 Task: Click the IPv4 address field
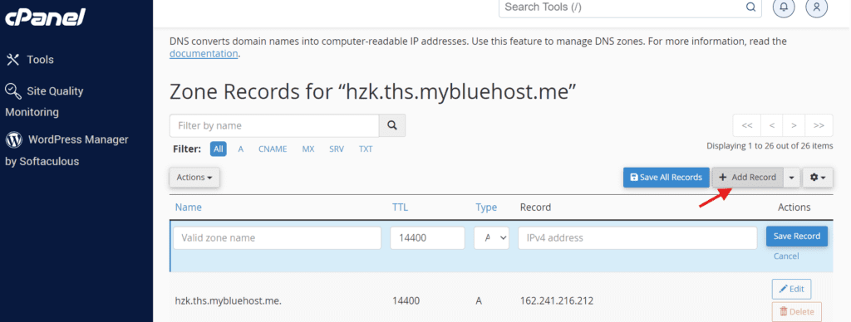point(637,238)
